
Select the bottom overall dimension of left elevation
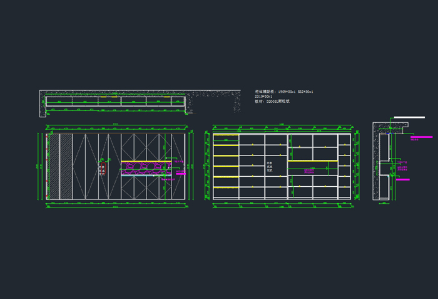point(116,207)
